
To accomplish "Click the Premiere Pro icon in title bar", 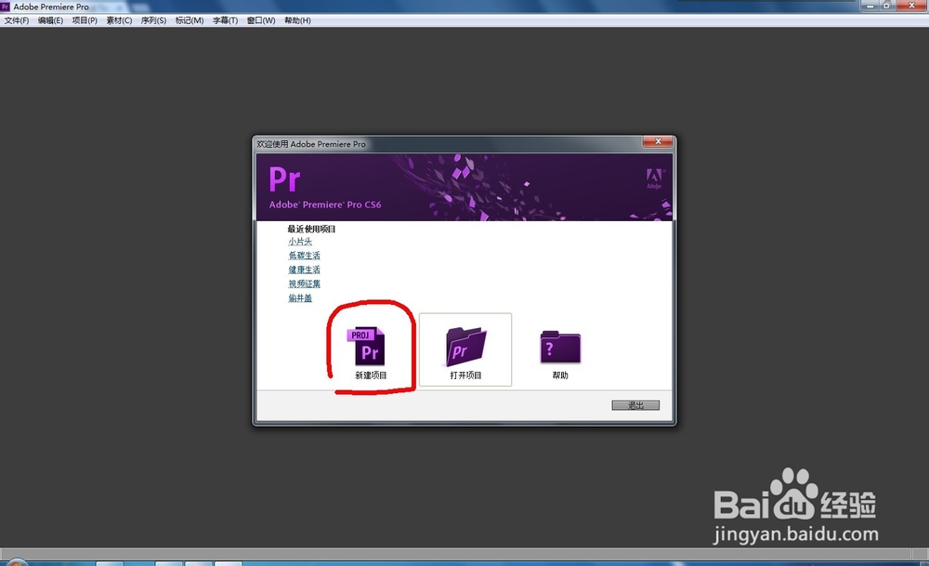I will [x=6, y=7].
